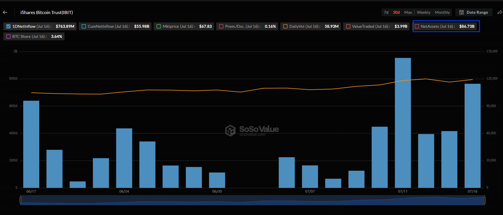
Task: Click the 06/17 inflow bar
Action: point(31,144)
